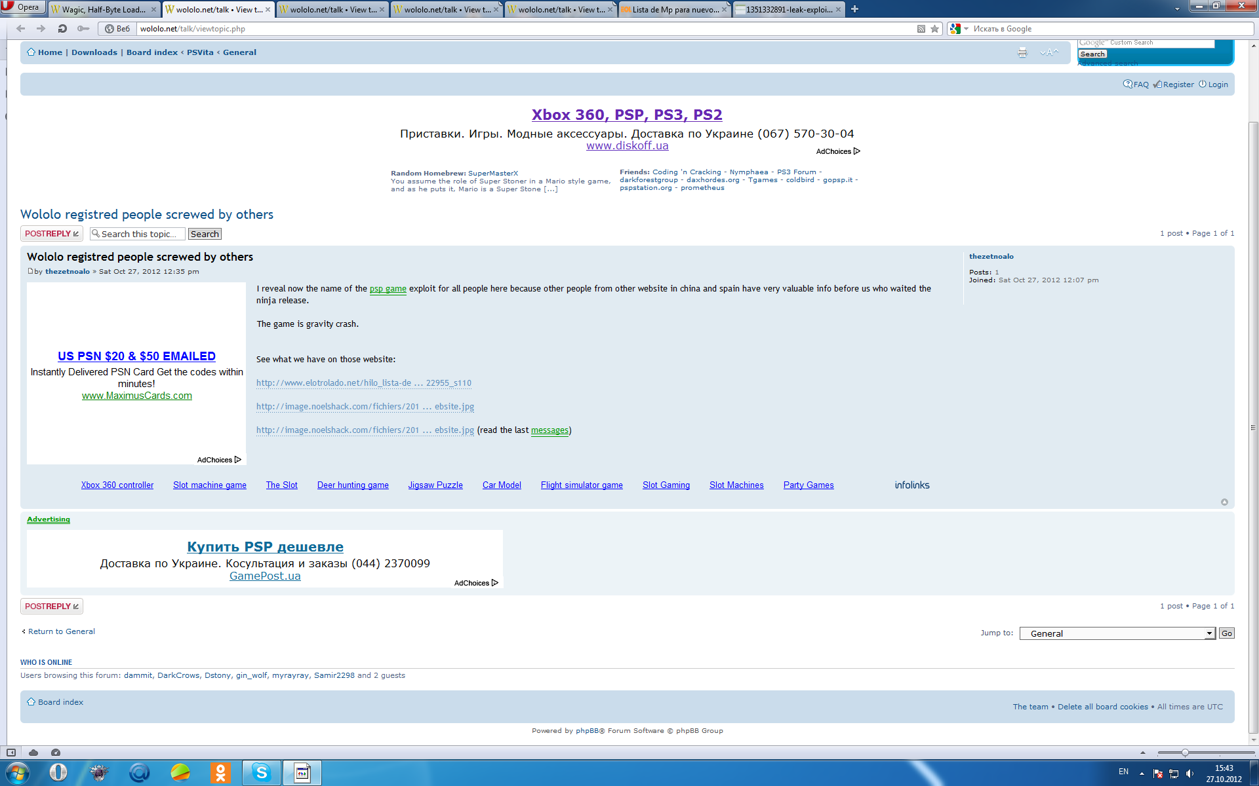
Task: Close the active wololo.net/talk tab
Action: click(268, 10)
